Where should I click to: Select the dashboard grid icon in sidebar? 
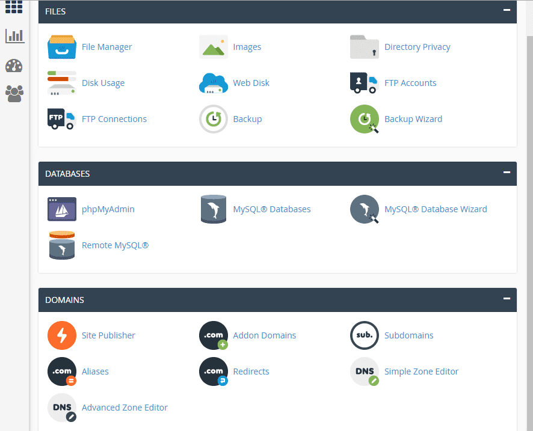14,8
